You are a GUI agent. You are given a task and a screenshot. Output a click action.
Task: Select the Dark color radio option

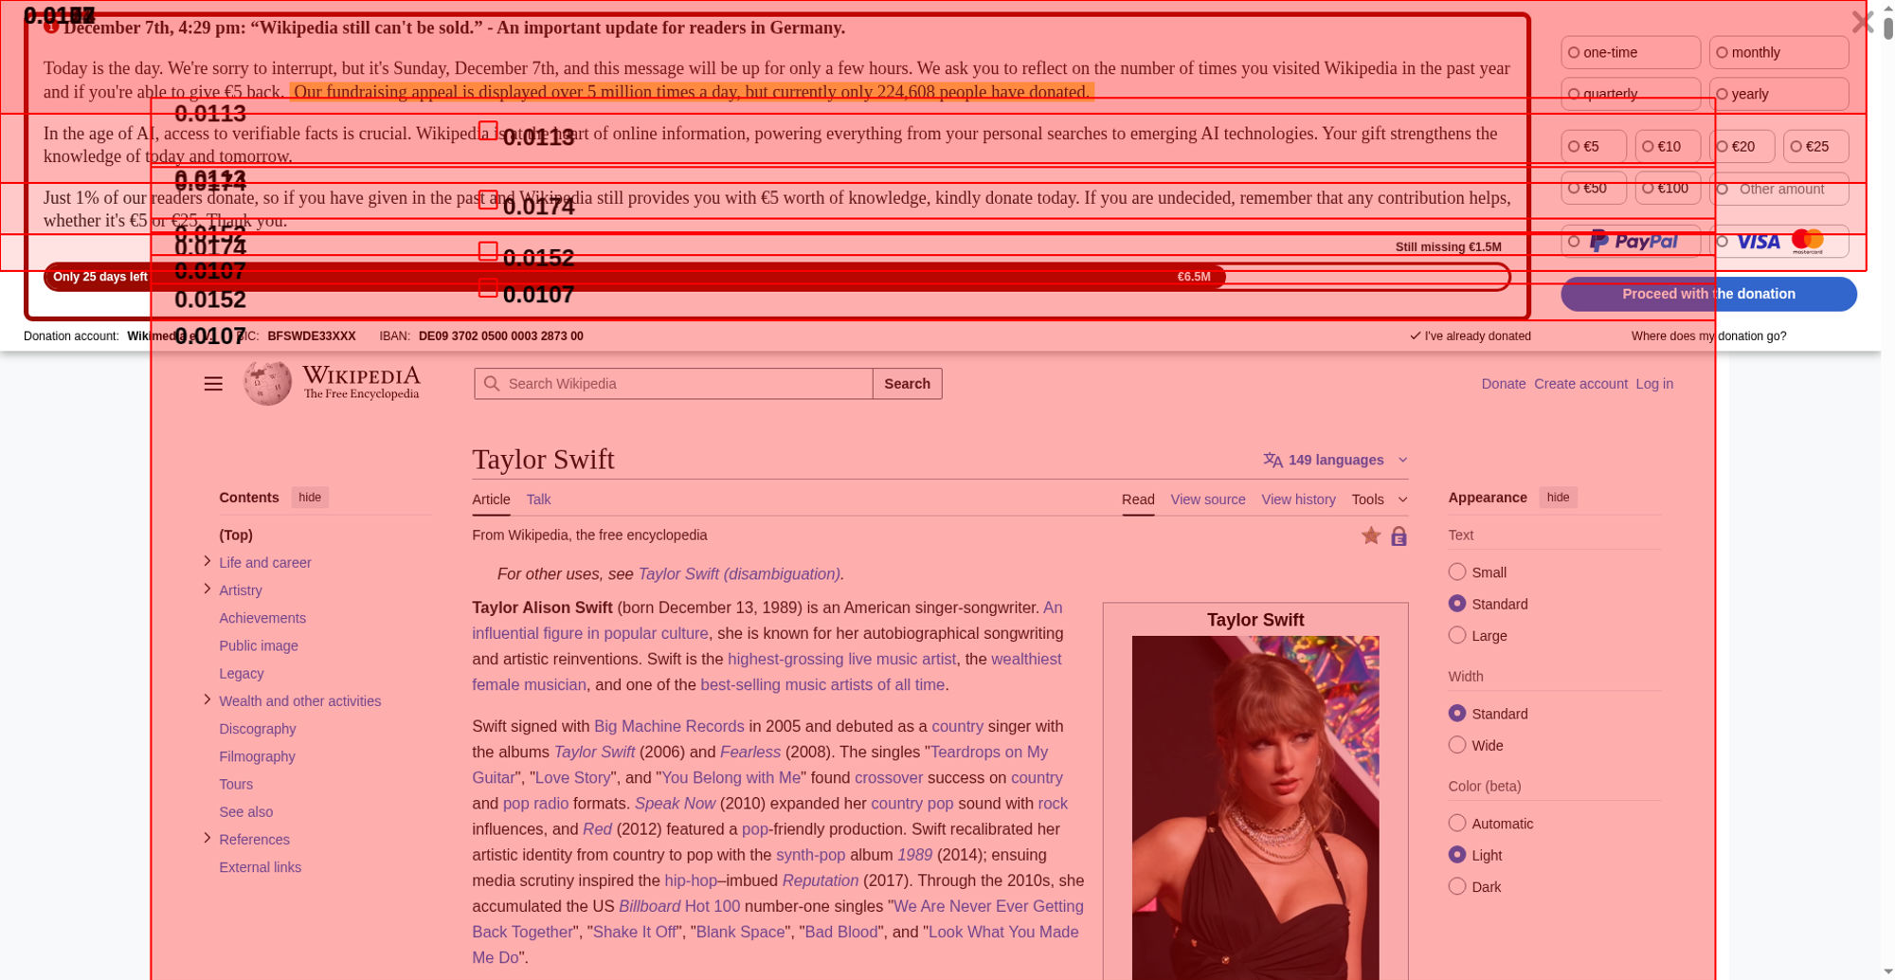[1457, 886]
